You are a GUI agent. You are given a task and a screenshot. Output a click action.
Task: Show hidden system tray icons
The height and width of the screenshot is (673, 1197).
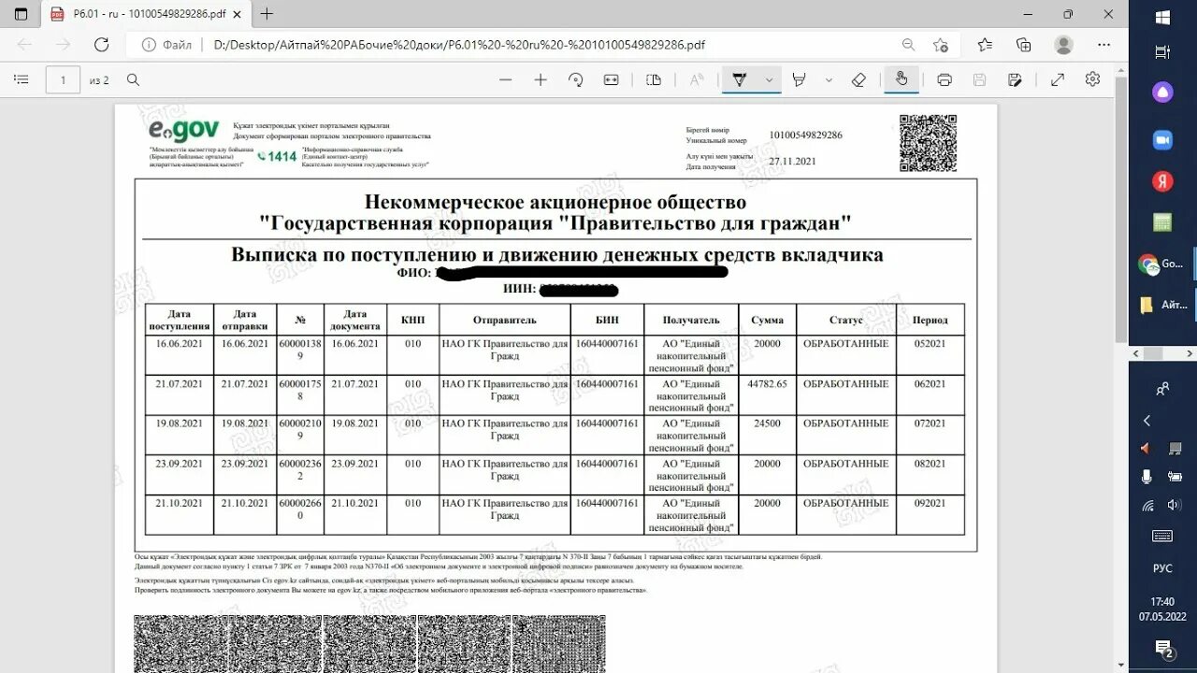pos(1147,421)
